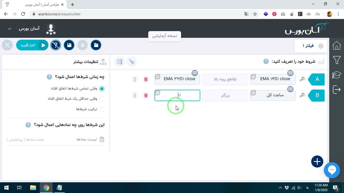The height and width of the screenshot is (193, 344).
Task: Open a new Chrome tab
Action: coord(73,4)
